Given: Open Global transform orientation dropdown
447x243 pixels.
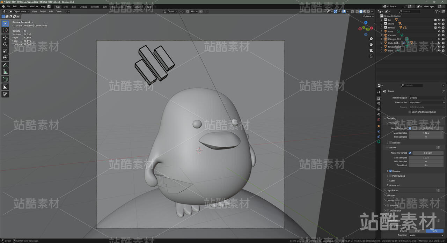Looking at the screenshot, I should [171, 12].
